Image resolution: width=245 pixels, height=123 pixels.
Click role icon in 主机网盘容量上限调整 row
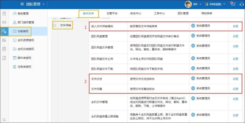pyautogui.click(x=193, y=115)
